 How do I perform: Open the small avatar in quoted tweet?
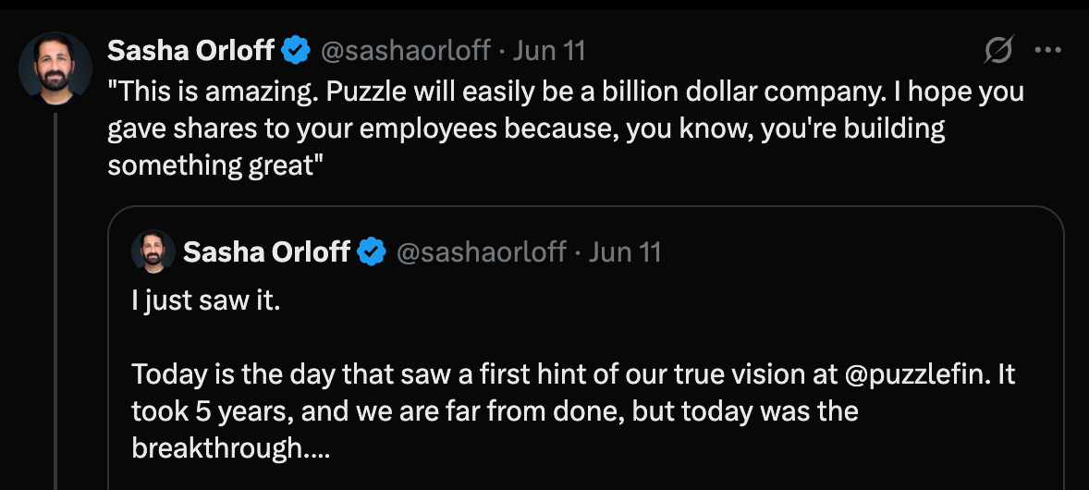click(153, 251)
